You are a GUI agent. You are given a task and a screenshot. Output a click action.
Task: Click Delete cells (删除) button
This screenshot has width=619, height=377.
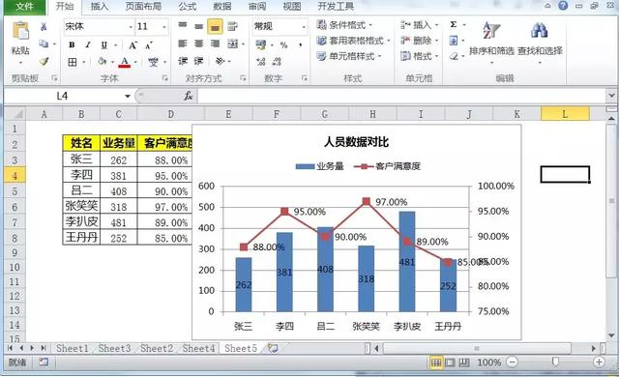pyautogui.click(x=419, y=41)
